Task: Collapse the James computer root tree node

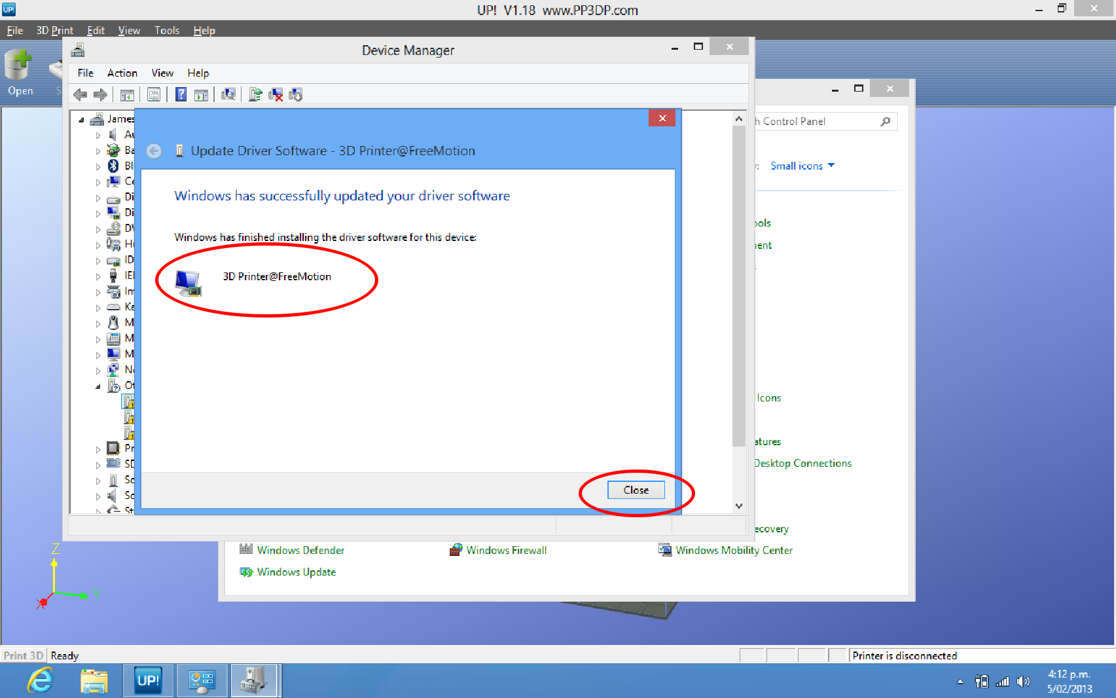Action: click(82, 120)
